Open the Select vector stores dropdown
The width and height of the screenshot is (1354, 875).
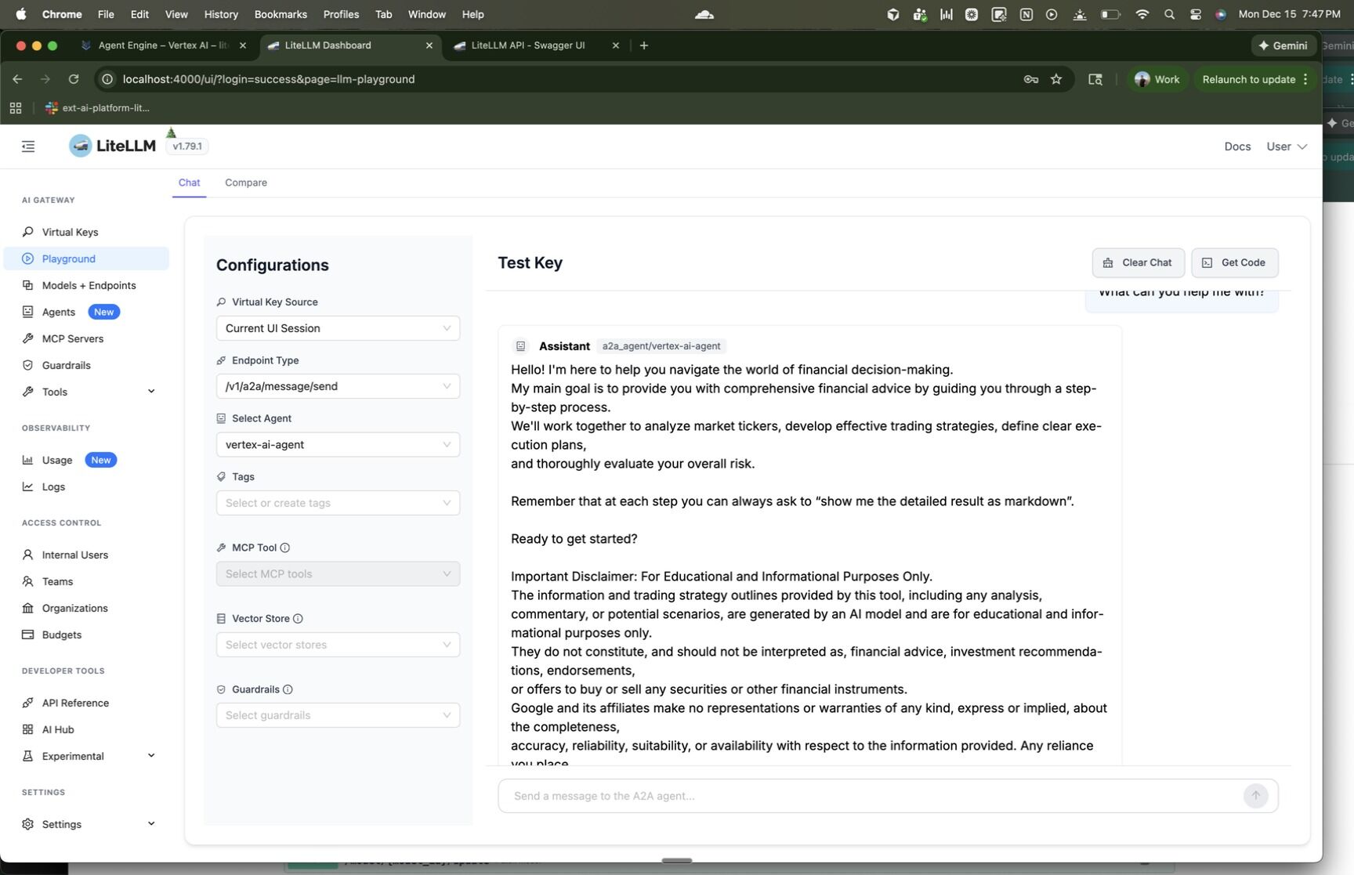[x=338, y=645]
